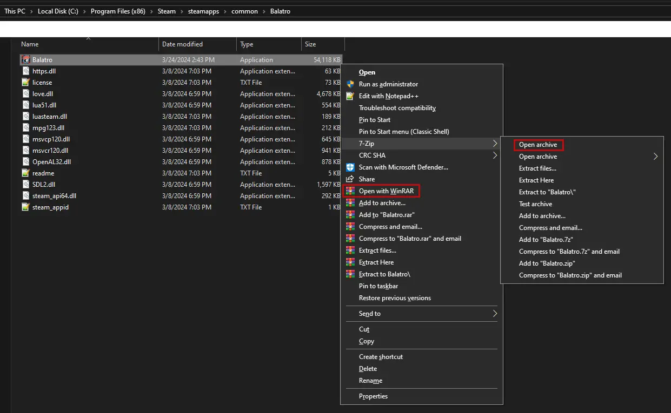
Task: Click the steam_appid text file icon
Action: point(25,207)
